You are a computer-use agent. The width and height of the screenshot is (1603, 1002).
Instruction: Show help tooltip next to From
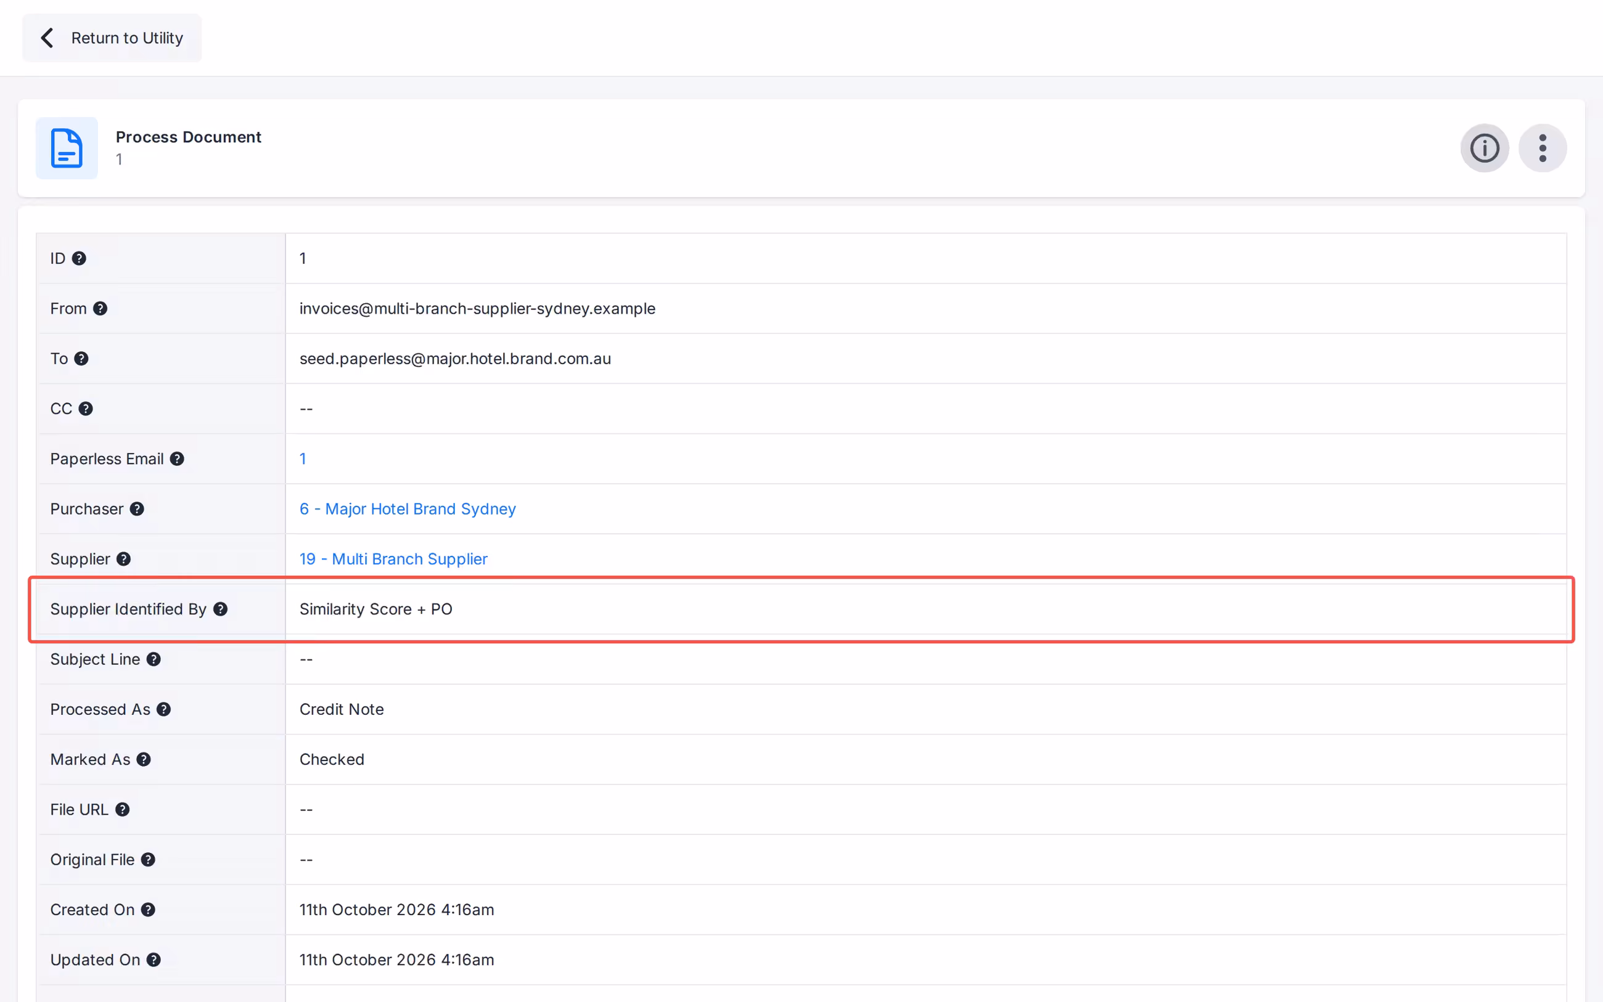tap(100, 309)
